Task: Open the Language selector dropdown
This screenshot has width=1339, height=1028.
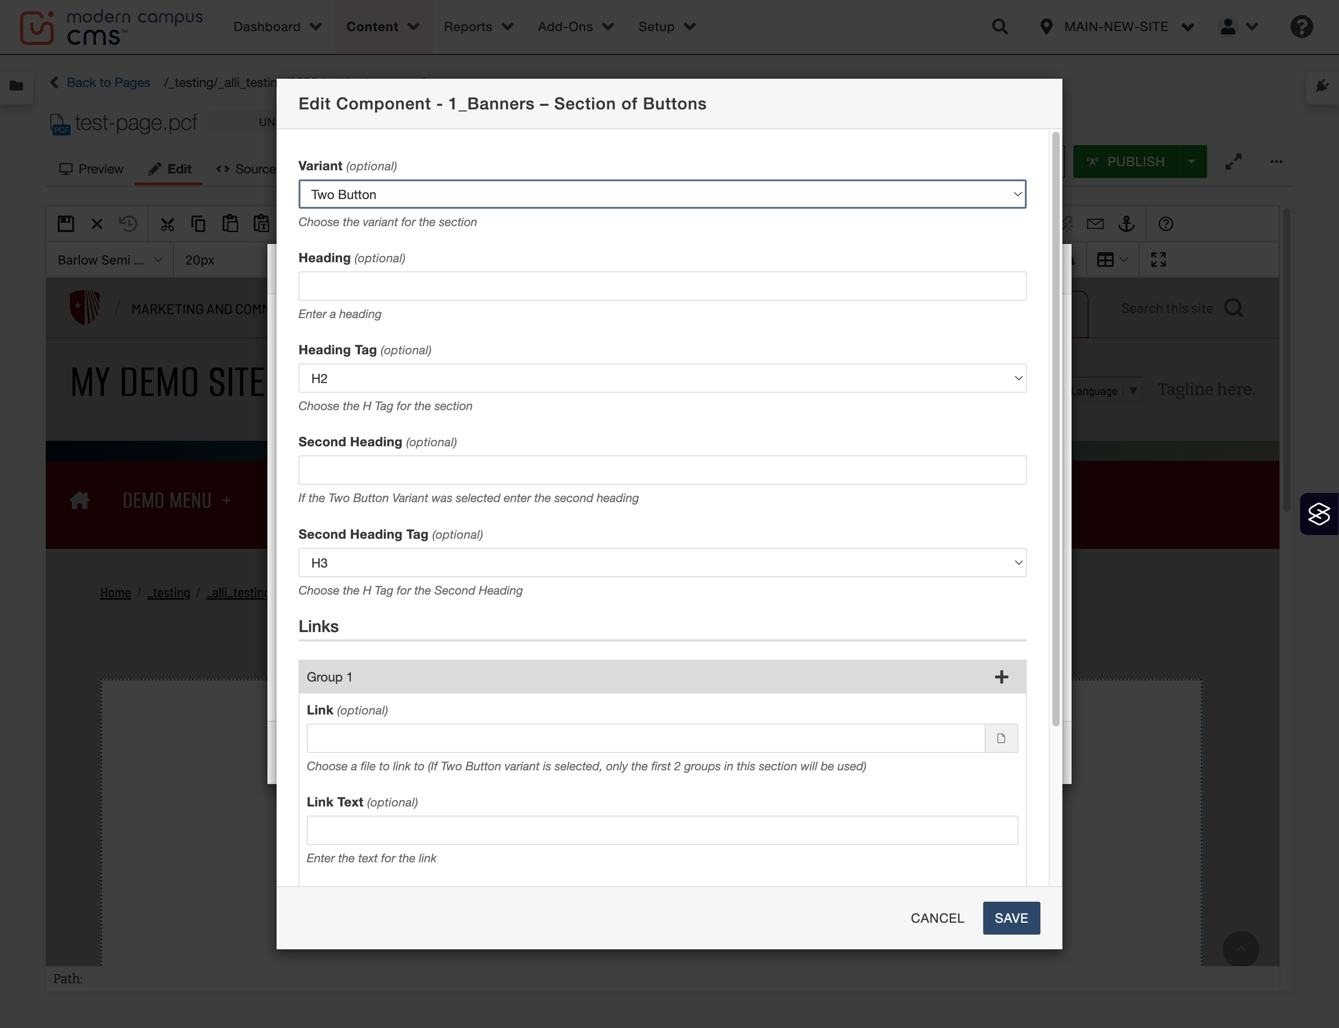Action: tap(1107, 390)
